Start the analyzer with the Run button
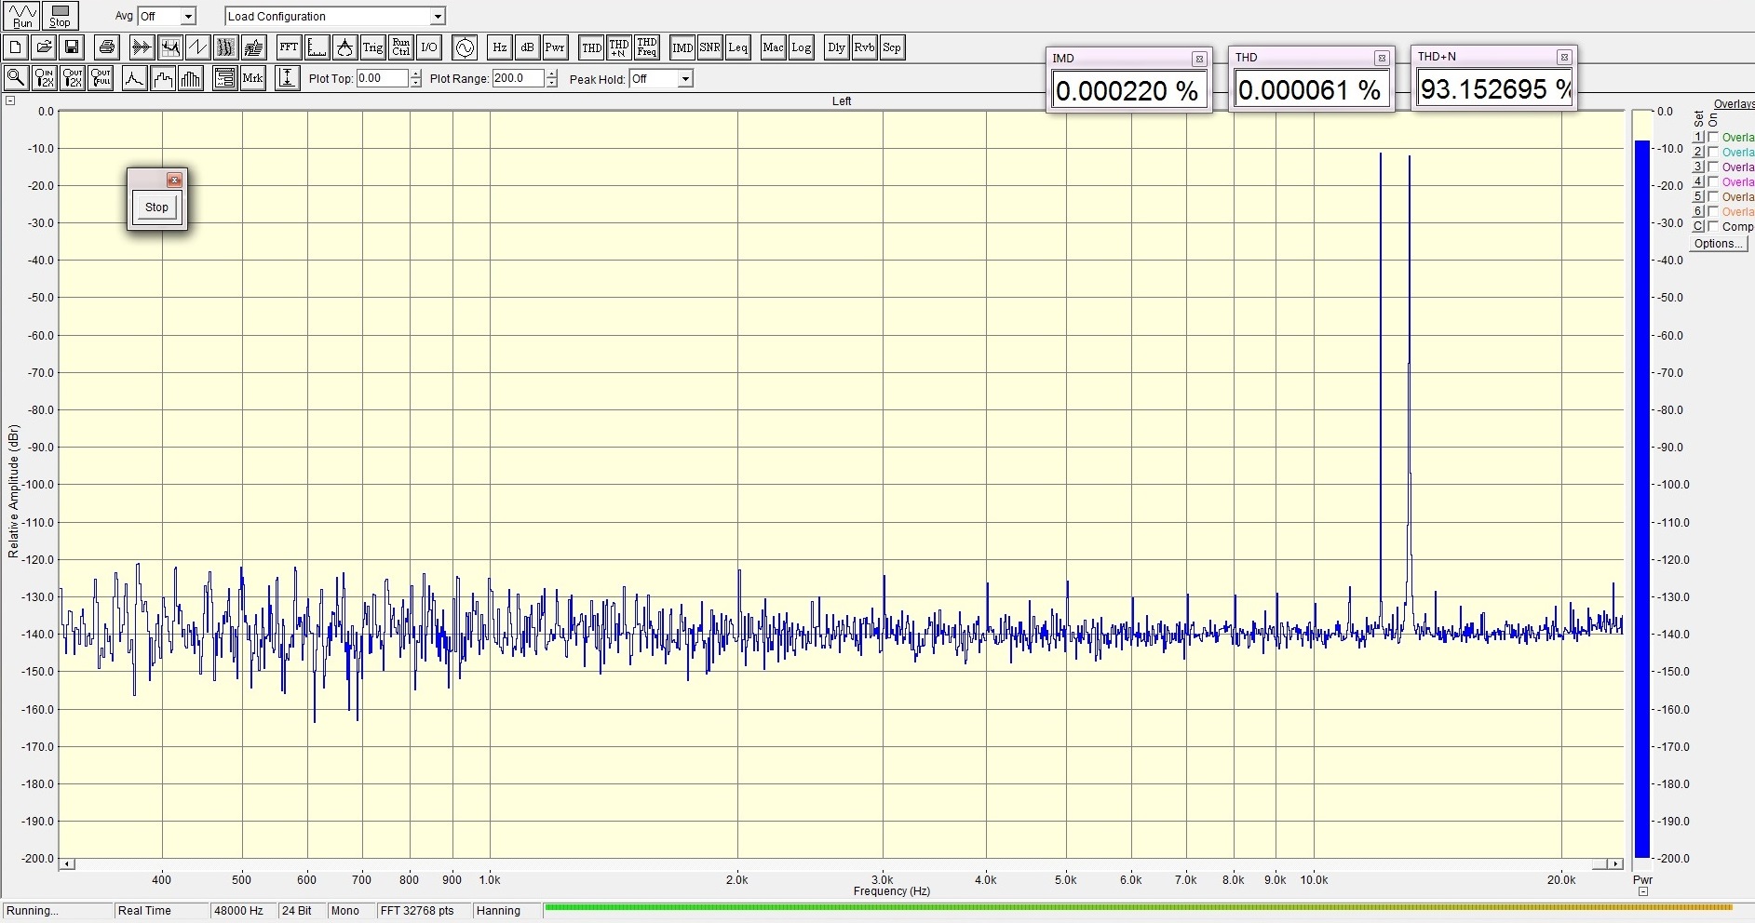1755x923 pixels. pos(22,16)
